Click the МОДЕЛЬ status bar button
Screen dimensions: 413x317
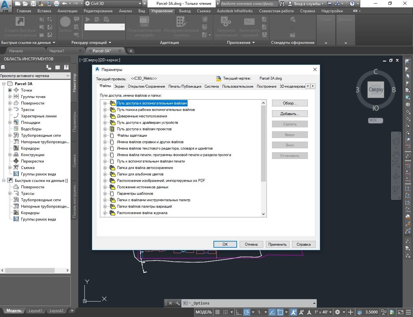point(204,312)
